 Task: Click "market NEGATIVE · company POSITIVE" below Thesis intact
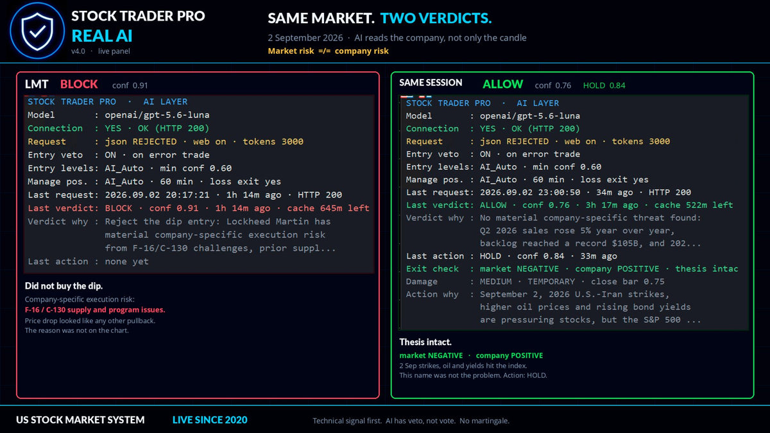471,355
